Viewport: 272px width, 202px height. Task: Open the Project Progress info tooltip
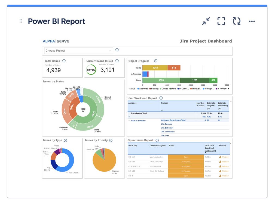tap(155, 61)
